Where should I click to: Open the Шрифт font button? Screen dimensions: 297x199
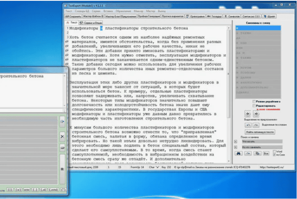pyautogui.click(x=269, y=16)
